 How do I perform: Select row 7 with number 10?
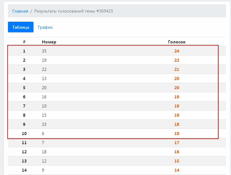44,106
